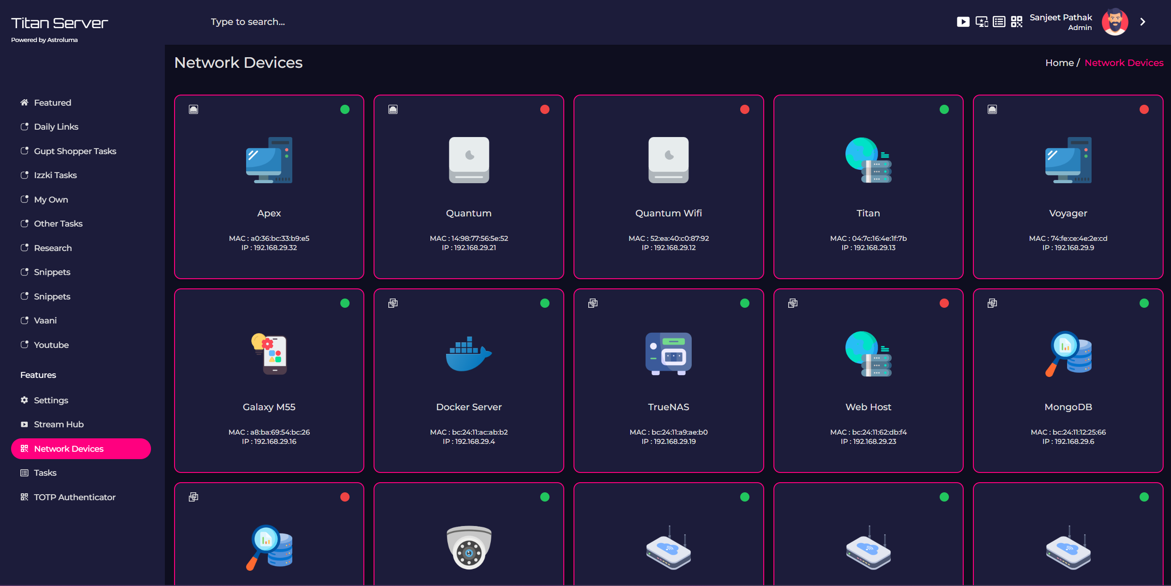This screenshot has width=1171, height=586.
Task: Open the Tasks menu item in sidebar
Action: point(45,472)
